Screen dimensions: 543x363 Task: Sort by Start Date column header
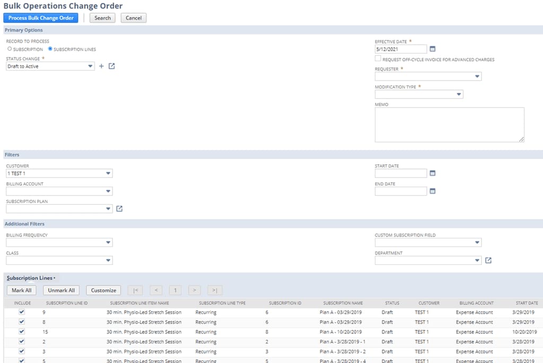click(527, 303)
